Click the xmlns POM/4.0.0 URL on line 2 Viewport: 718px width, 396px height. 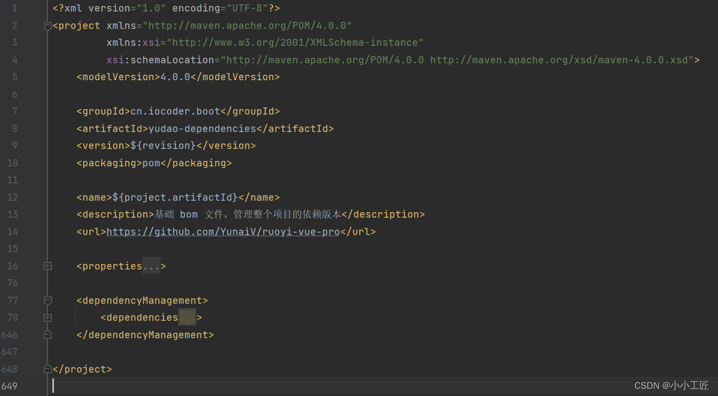coord(247,26)
